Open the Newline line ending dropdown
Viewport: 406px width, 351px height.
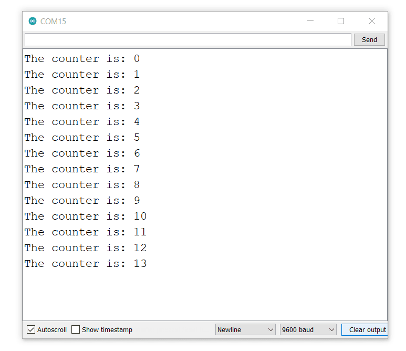245,329
